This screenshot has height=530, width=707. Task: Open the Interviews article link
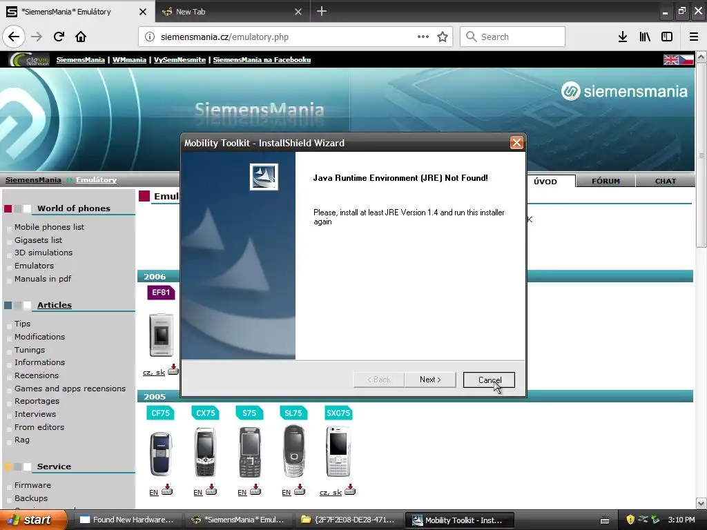[35, 414]
